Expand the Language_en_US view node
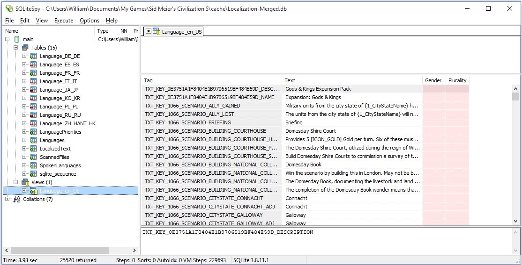 [24, 191]
